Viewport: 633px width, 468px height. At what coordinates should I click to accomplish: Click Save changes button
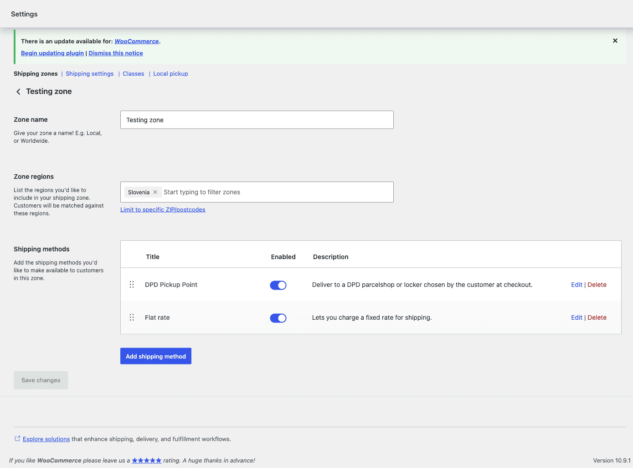(x=41, y=380)
